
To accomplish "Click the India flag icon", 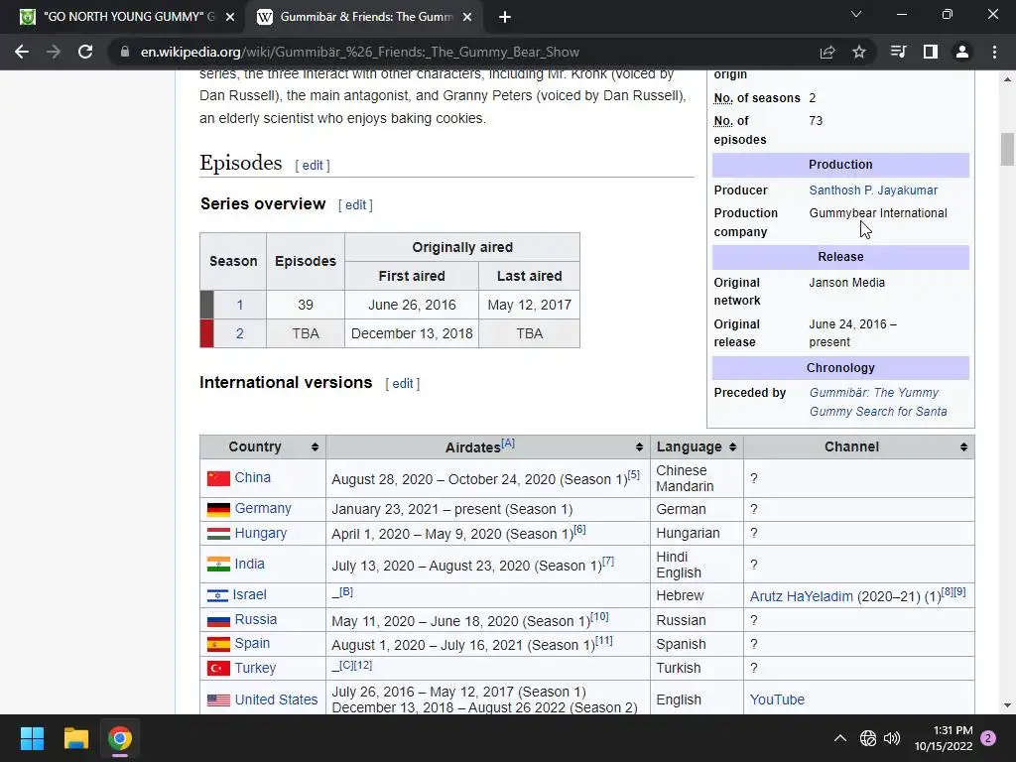I will (218, 565).
